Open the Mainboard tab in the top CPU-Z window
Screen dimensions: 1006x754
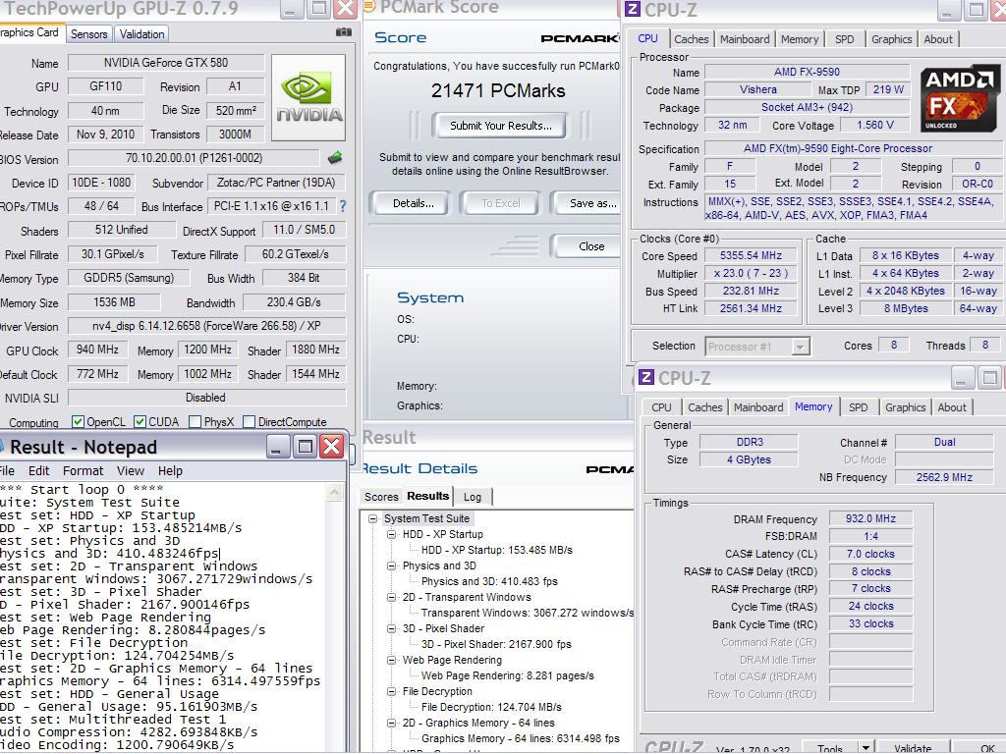[x=745, y=39]
